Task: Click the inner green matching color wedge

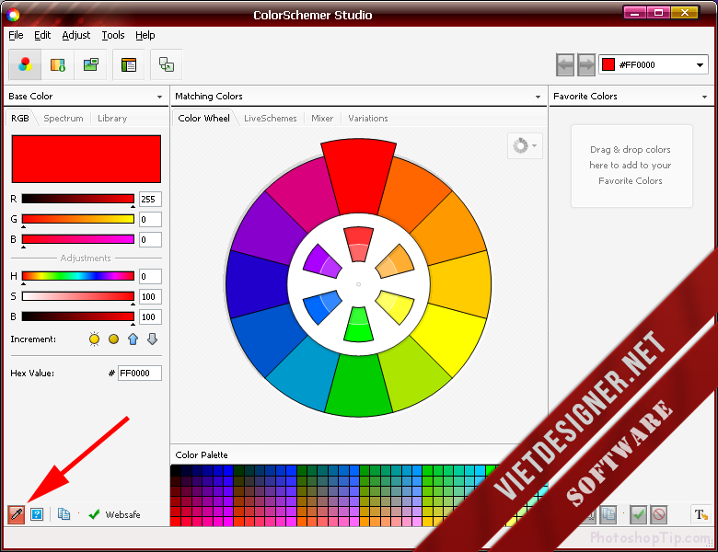Action: pos(359,325)
